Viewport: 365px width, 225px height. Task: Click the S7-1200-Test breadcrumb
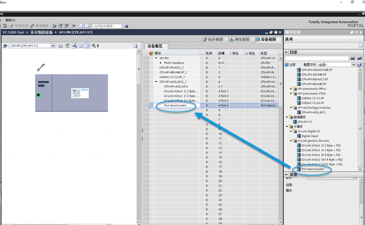pyautogui.click(x=14, y=32)
